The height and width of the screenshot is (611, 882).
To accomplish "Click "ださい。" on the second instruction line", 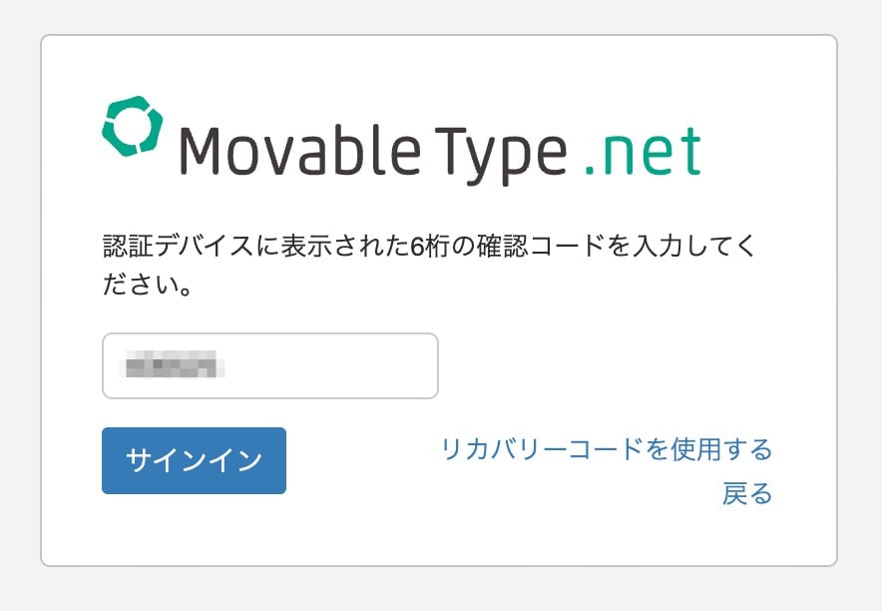I will click(x=148, y=288).
